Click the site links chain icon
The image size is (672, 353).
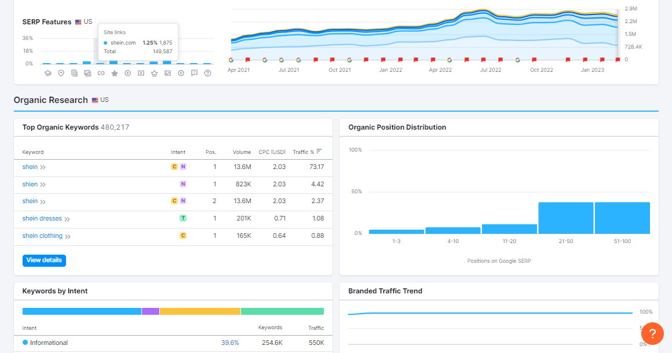pos(101,73)
